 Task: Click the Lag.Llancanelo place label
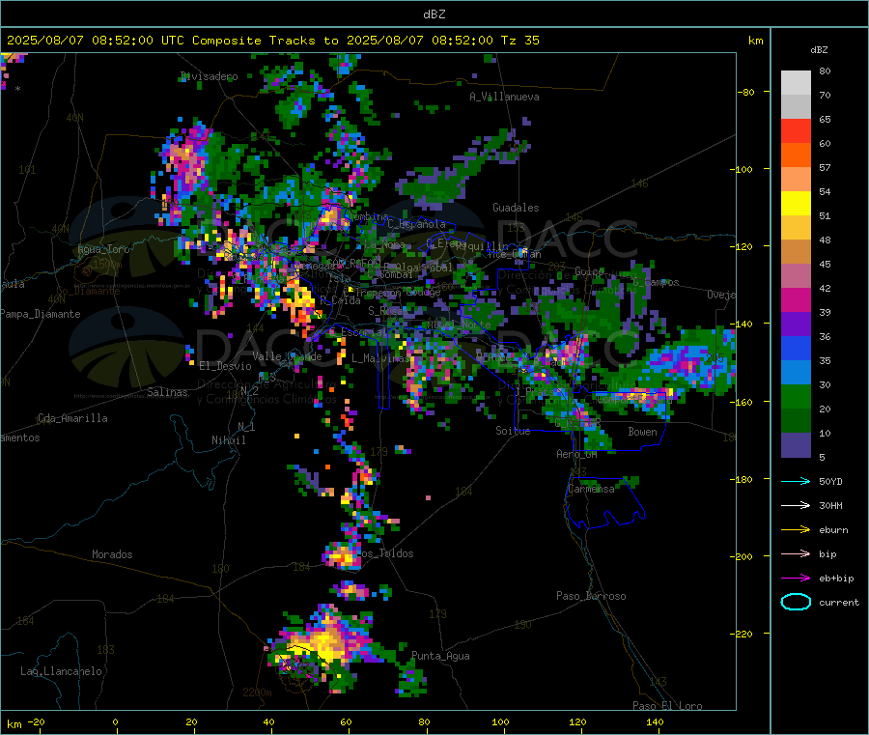pyautogui.click(x=61, y=671)
